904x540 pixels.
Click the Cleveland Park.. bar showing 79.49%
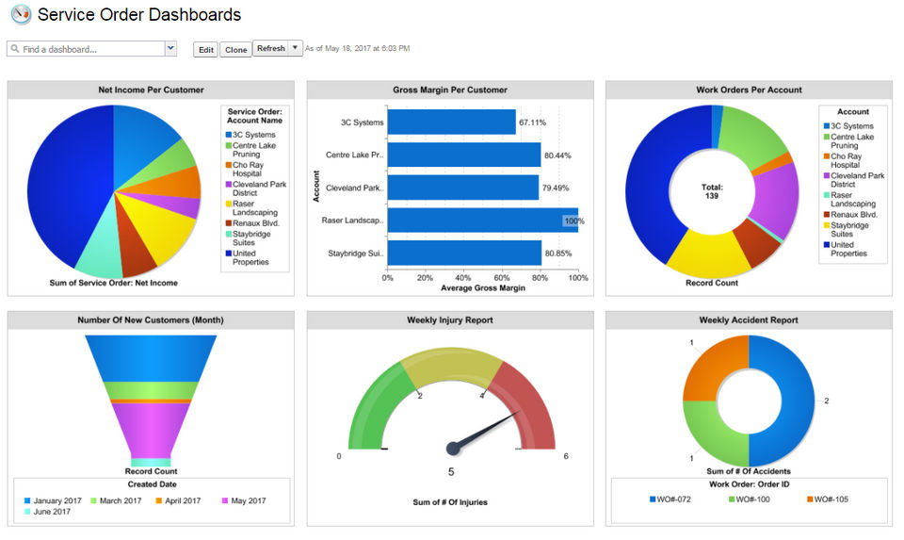463,188
